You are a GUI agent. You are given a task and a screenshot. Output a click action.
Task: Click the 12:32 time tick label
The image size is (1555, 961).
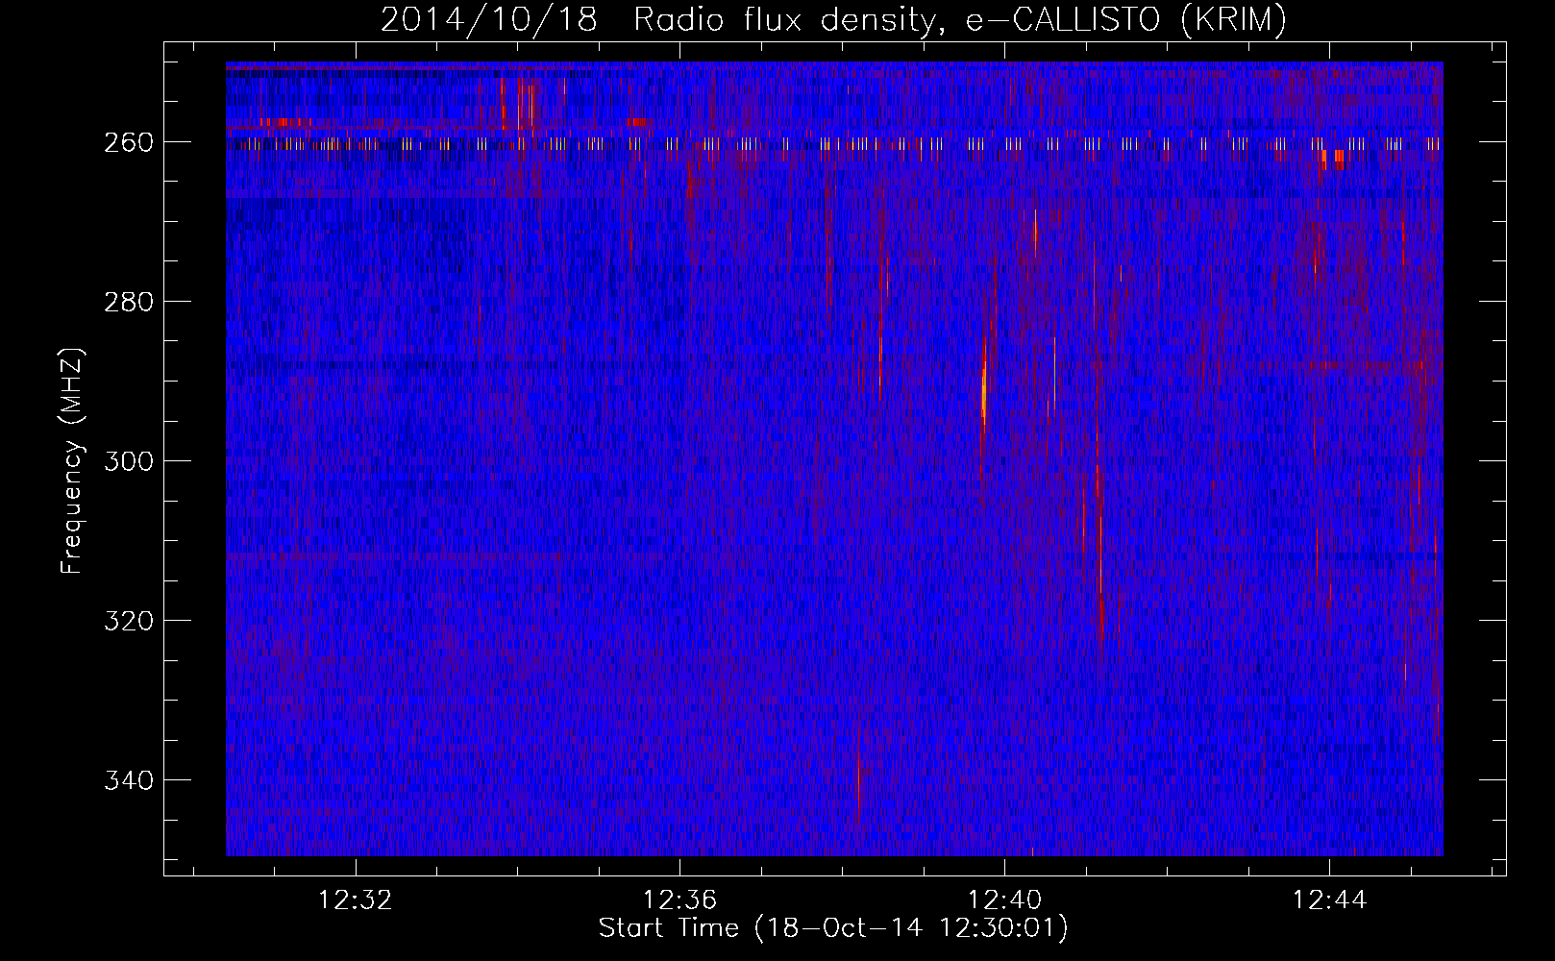[356, 900]
